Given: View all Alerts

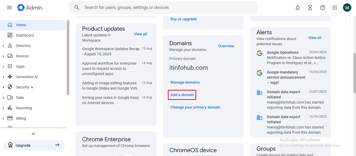Looking at the screenshot, I should point(315,38).
